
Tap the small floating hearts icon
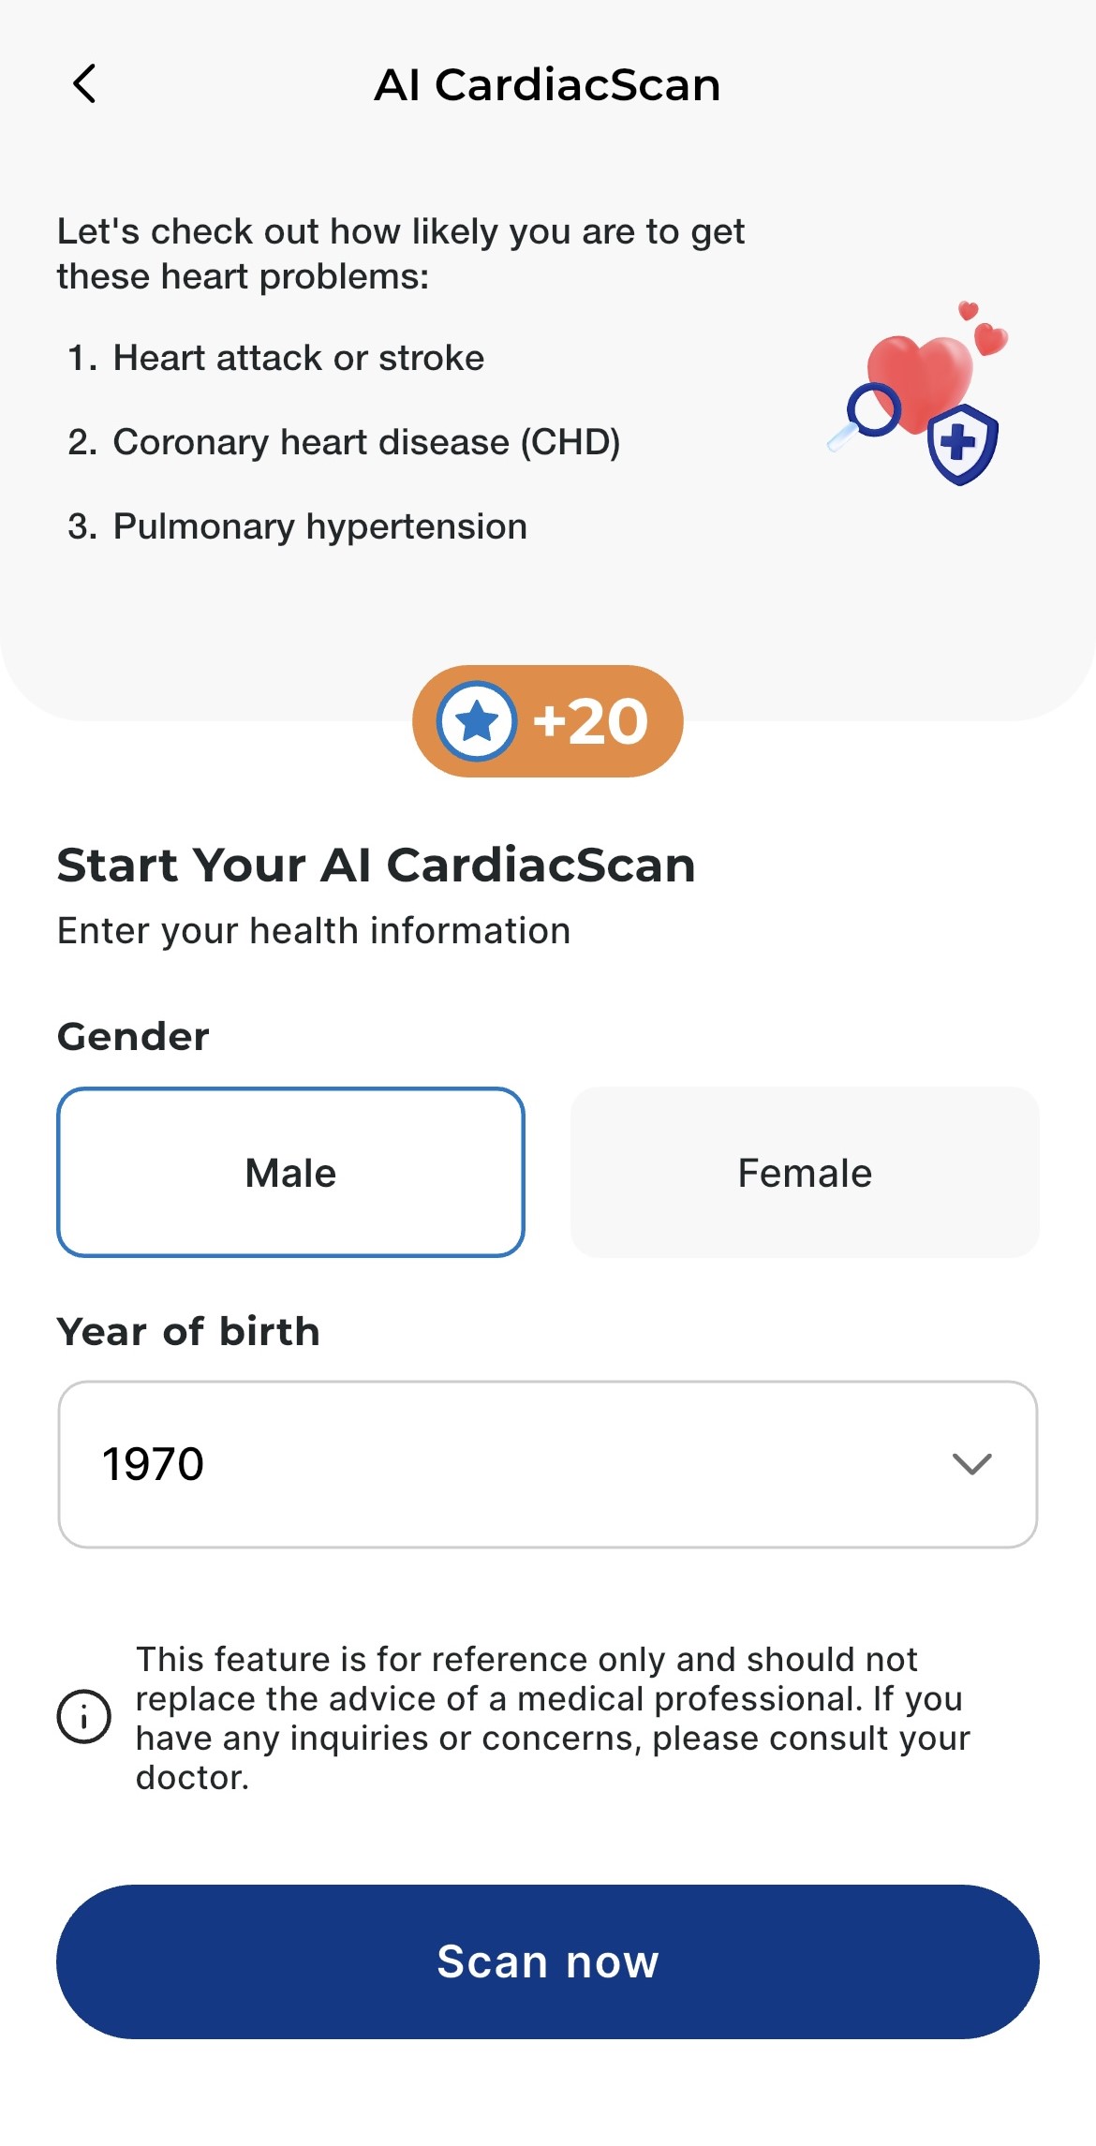click(x=984, y=328)
